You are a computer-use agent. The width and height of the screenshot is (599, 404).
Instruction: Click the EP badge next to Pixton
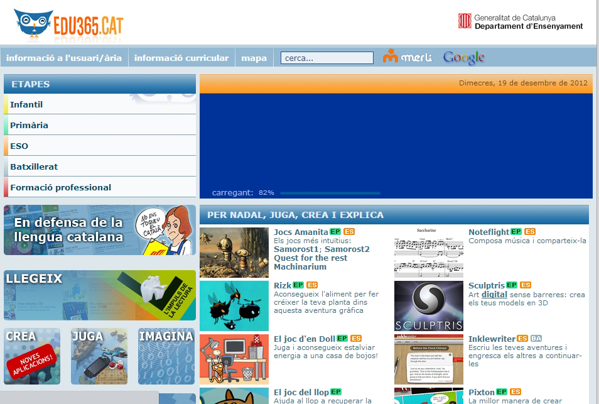pos(502,392)
